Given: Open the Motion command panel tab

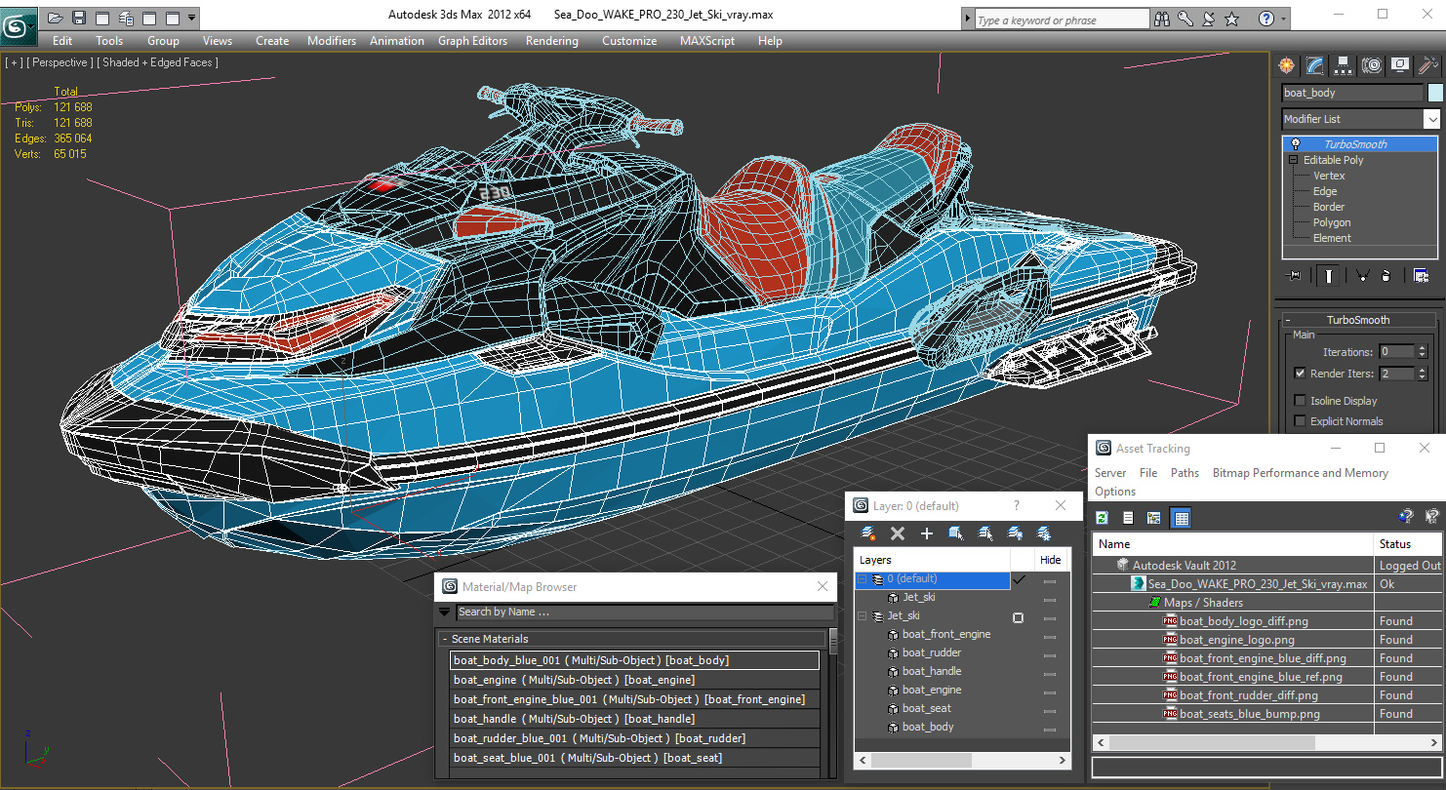Looking at the screenshot, I should pyautogui.click(x=1372, y=65).
